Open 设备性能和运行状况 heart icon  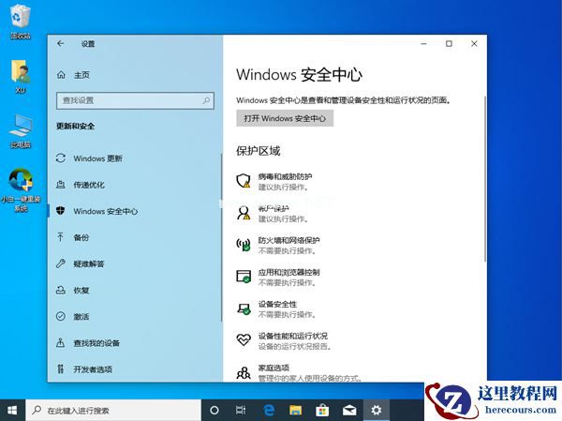(x=244, y=339)
